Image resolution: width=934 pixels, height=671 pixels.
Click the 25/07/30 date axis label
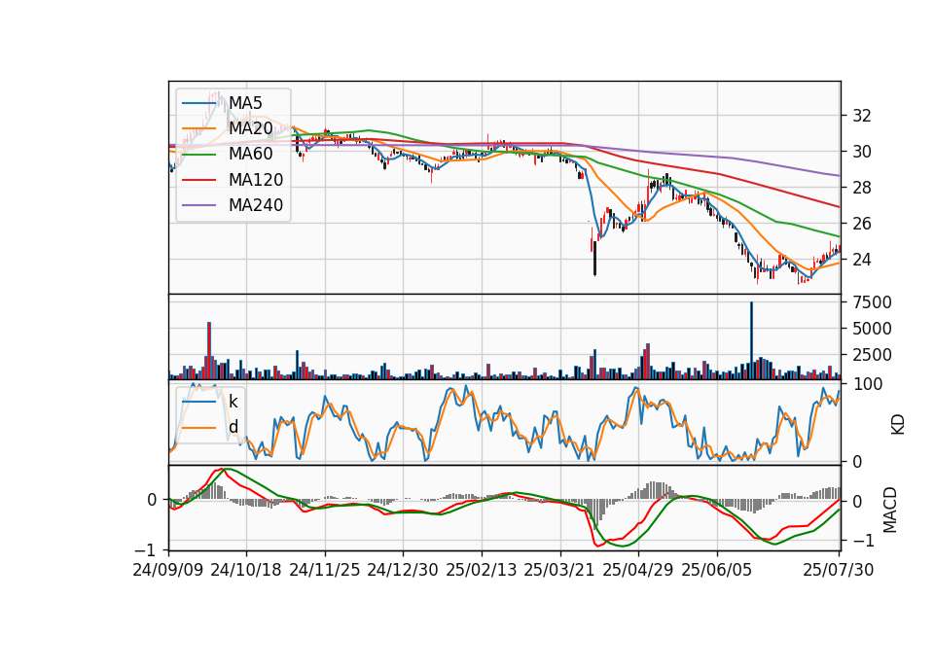pyautogui.click(x=839, y=571)
